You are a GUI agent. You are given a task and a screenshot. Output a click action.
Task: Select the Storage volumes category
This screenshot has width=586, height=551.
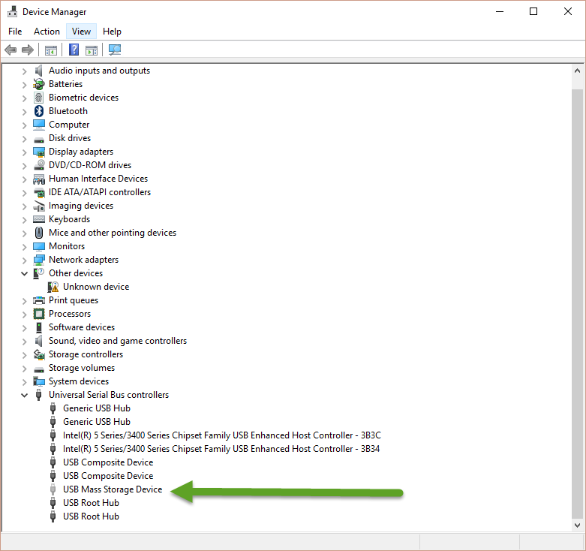tap(82, 368)
